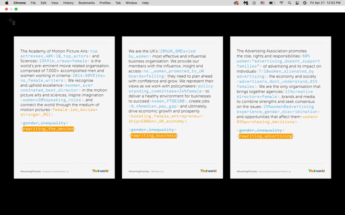Click the play-circle menu bar icon
Viewport: 345px width, 215px height.
point(254,3)
